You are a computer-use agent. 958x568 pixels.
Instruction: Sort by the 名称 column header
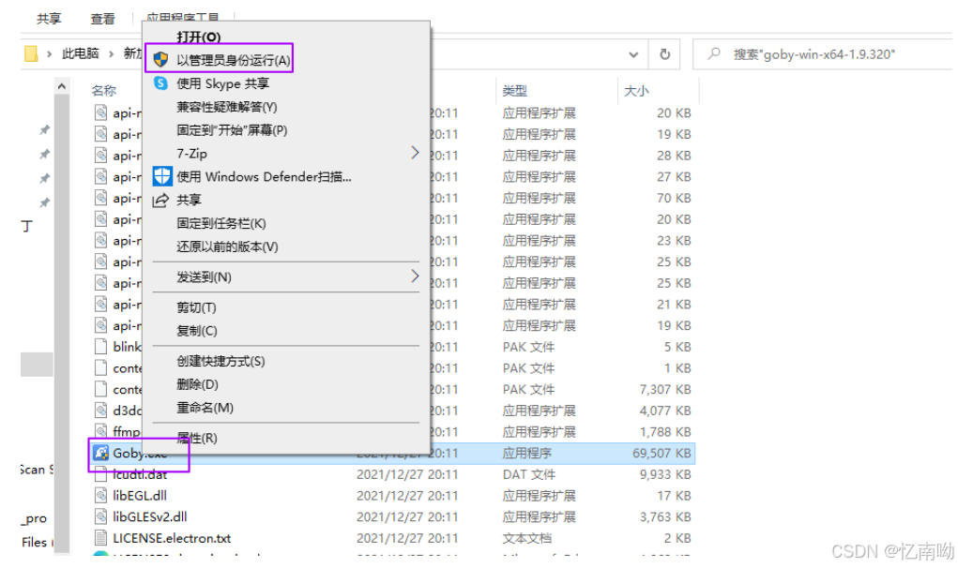click(104, 91)
